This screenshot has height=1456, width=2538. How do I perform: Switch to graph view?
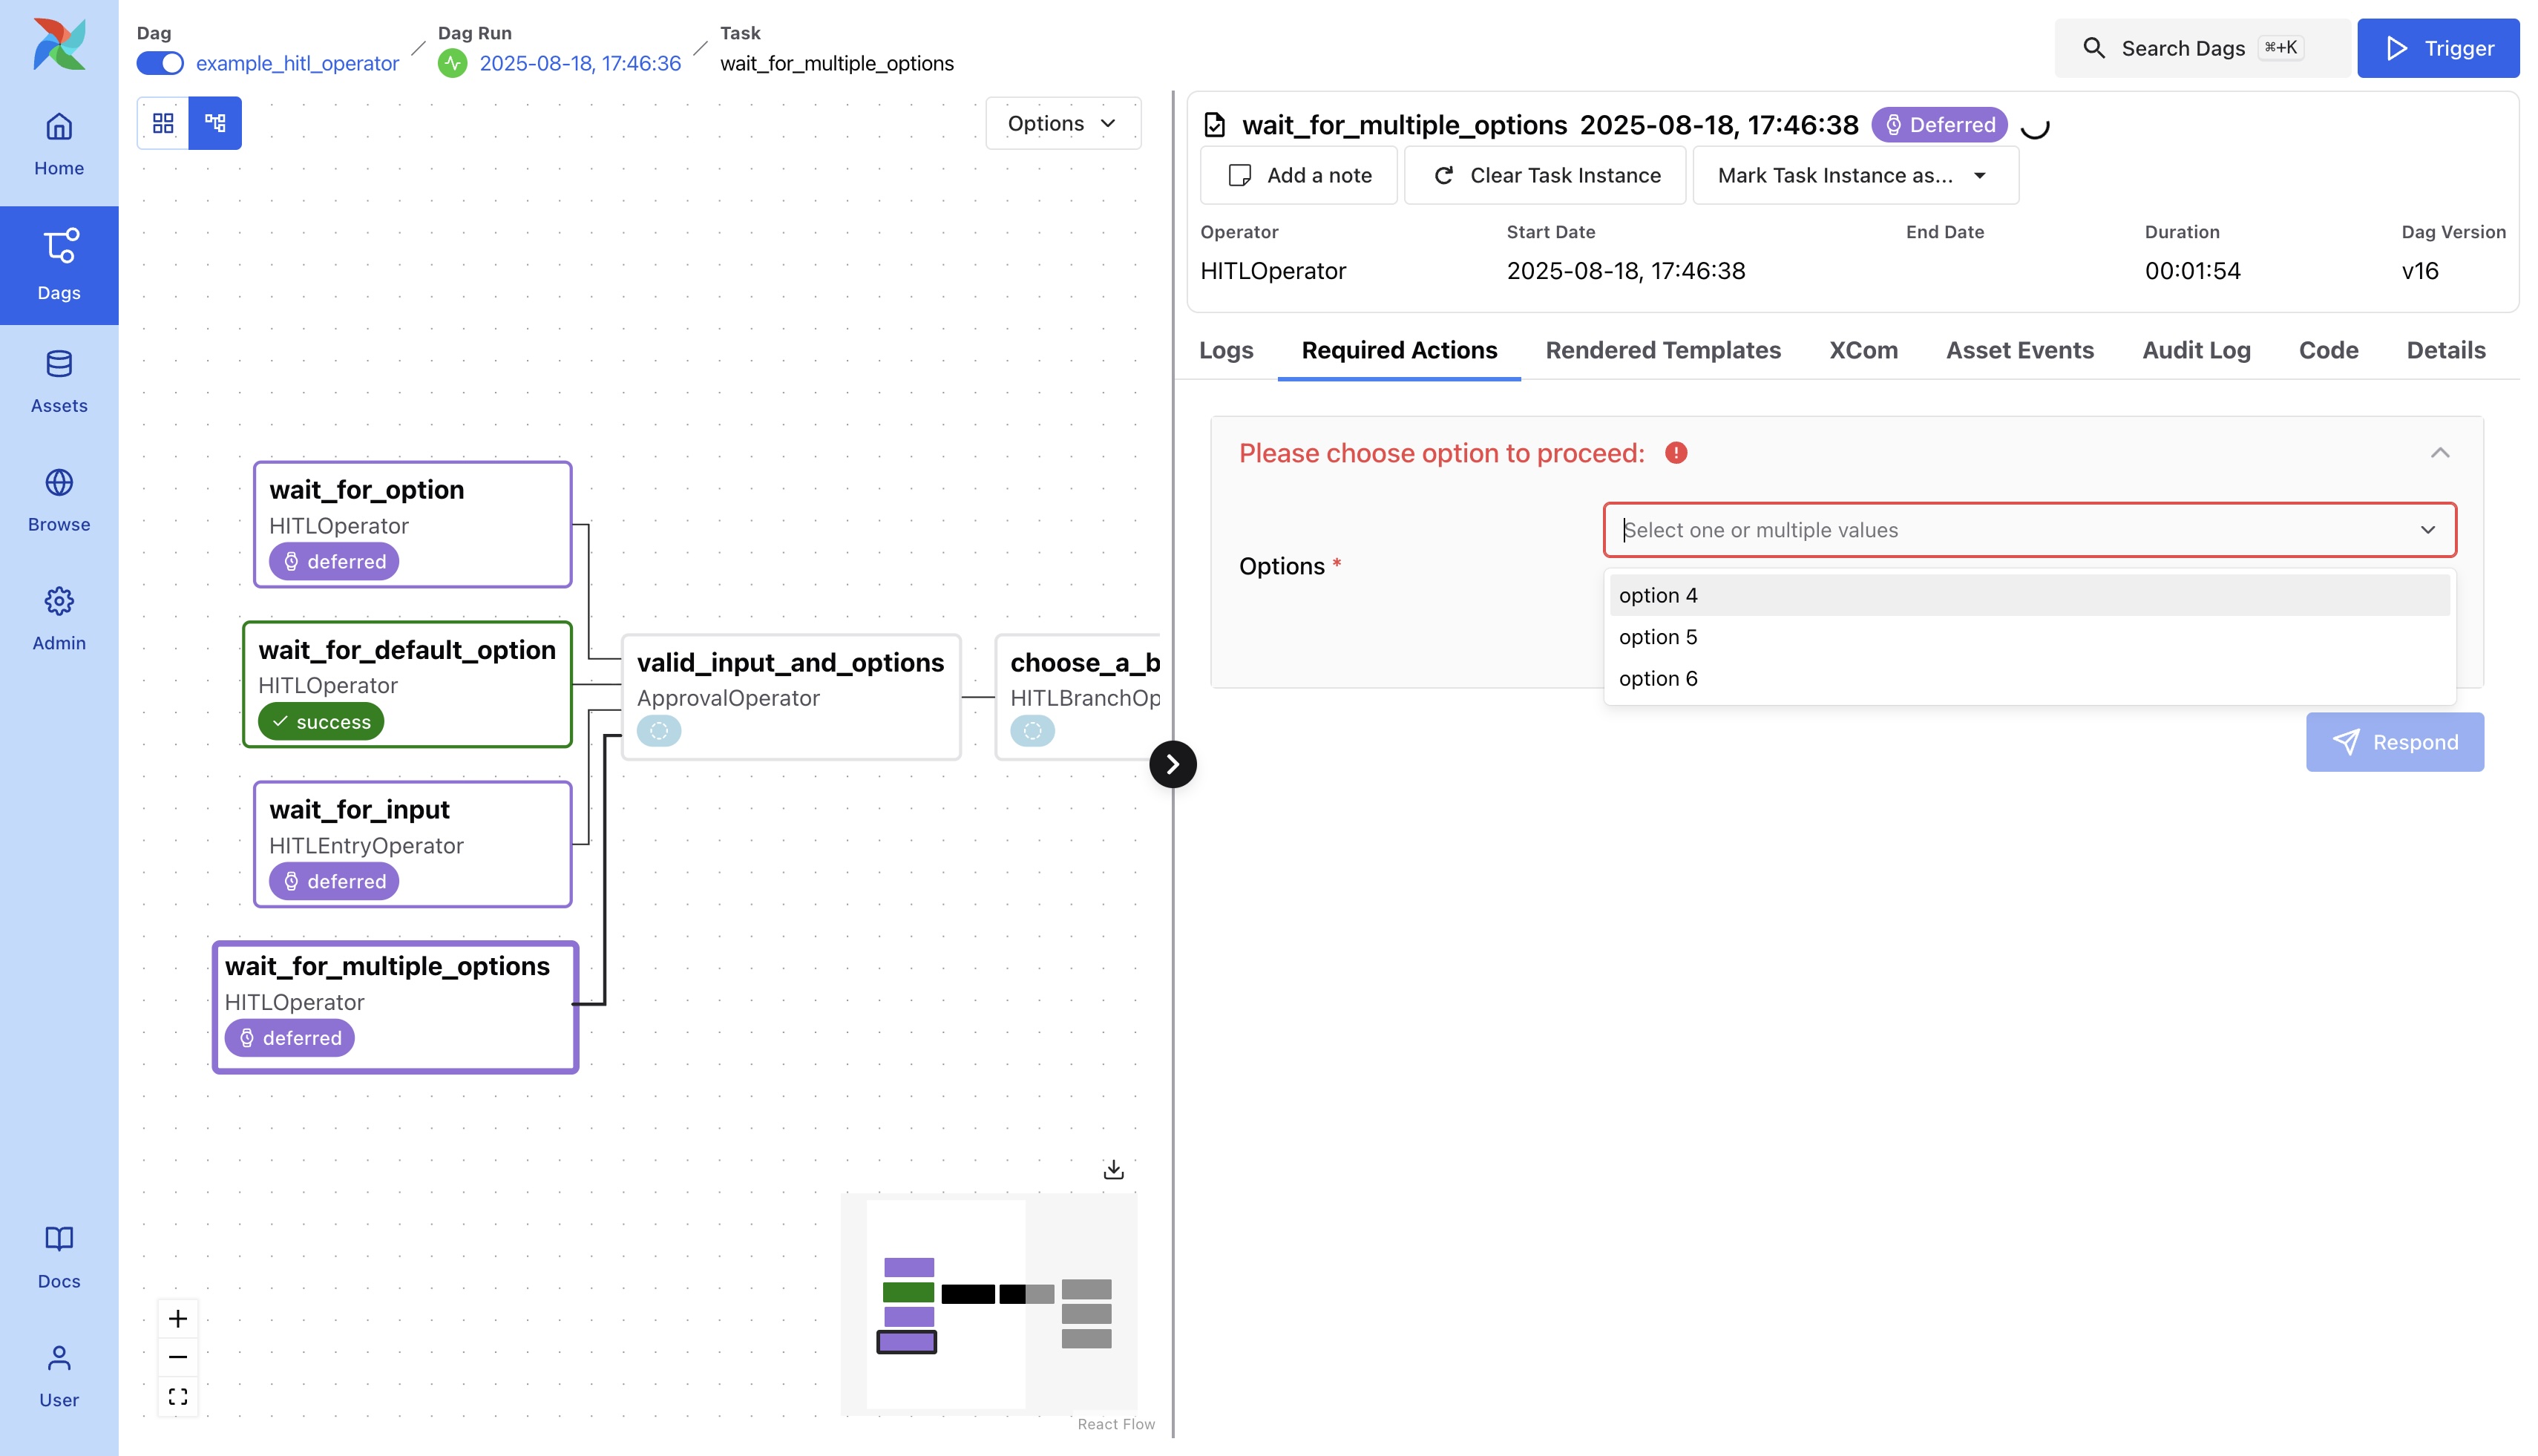(x=215, y=123)
